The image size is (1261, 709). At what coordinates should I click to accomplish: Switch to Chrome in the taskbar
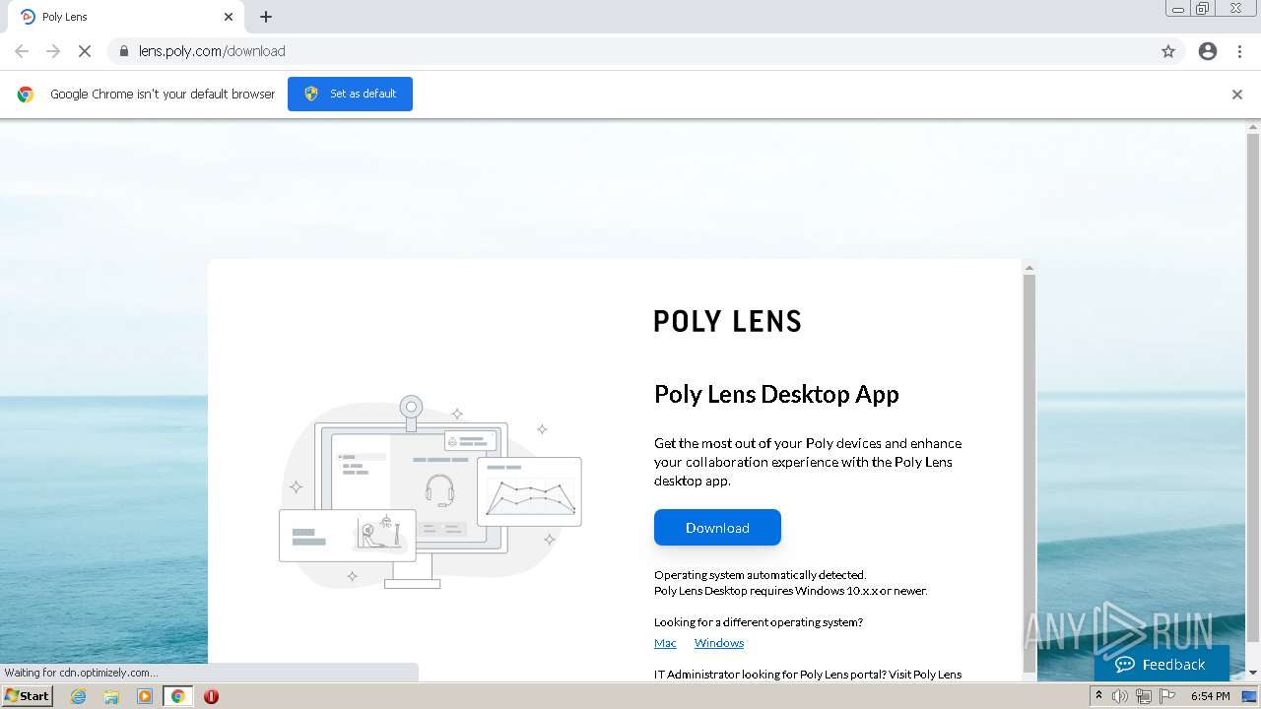(178, 696)
